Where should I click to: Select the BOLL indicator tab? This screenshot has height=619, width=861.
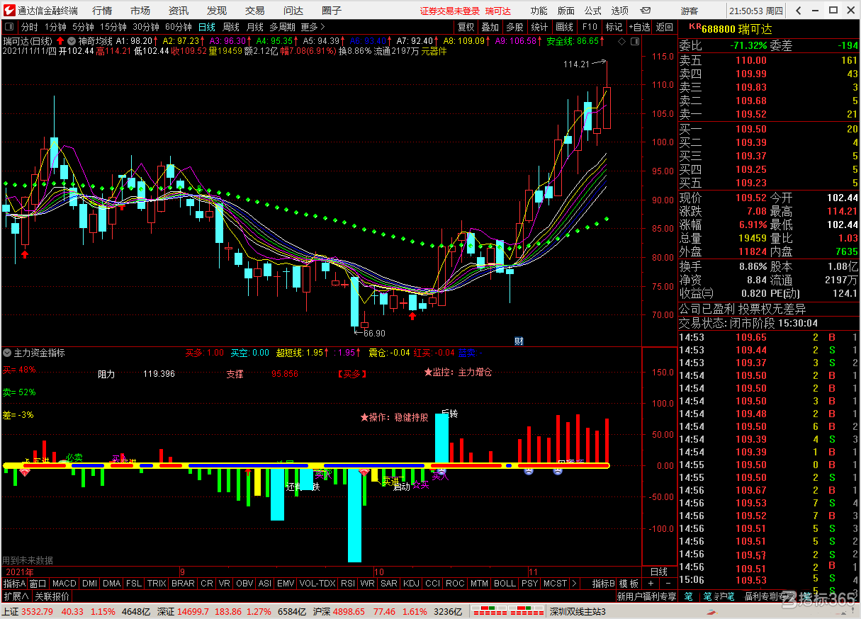click(505, 584)
